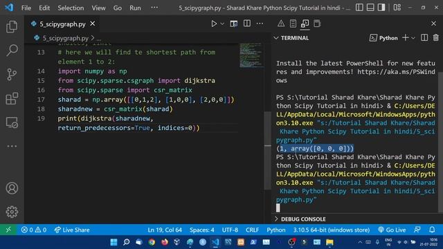Viewport: 443px width, 249px height.
Task: Switch to the Debug Console panel icon
Action: tap(317, 24)
